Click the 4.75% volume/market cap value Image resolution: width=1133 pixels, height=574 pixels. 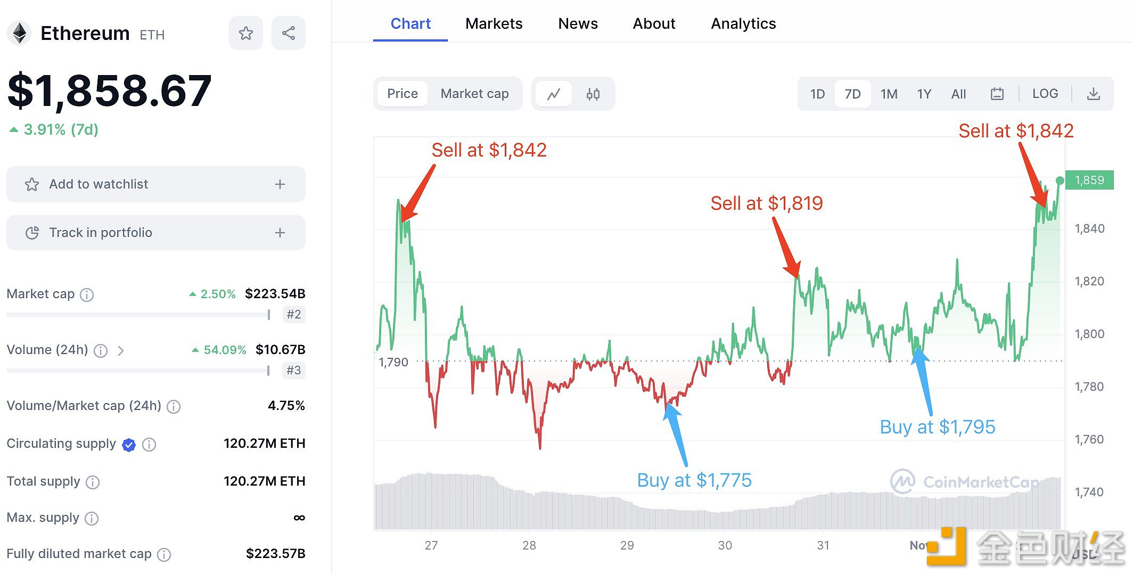(x=286, y=405)
